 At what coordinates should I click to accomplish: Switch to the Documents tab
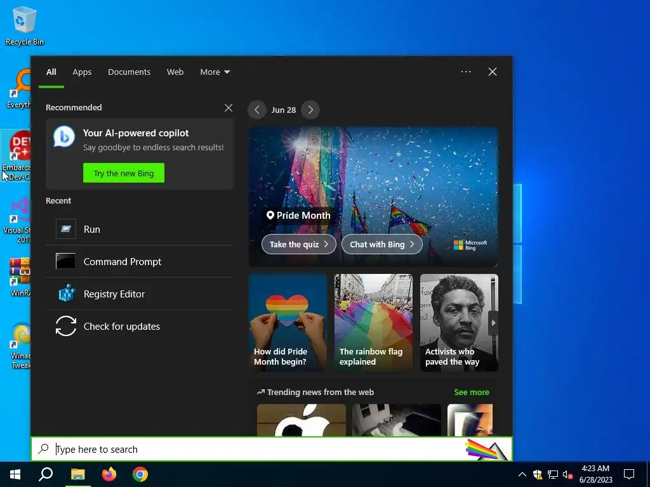[129, 72]
